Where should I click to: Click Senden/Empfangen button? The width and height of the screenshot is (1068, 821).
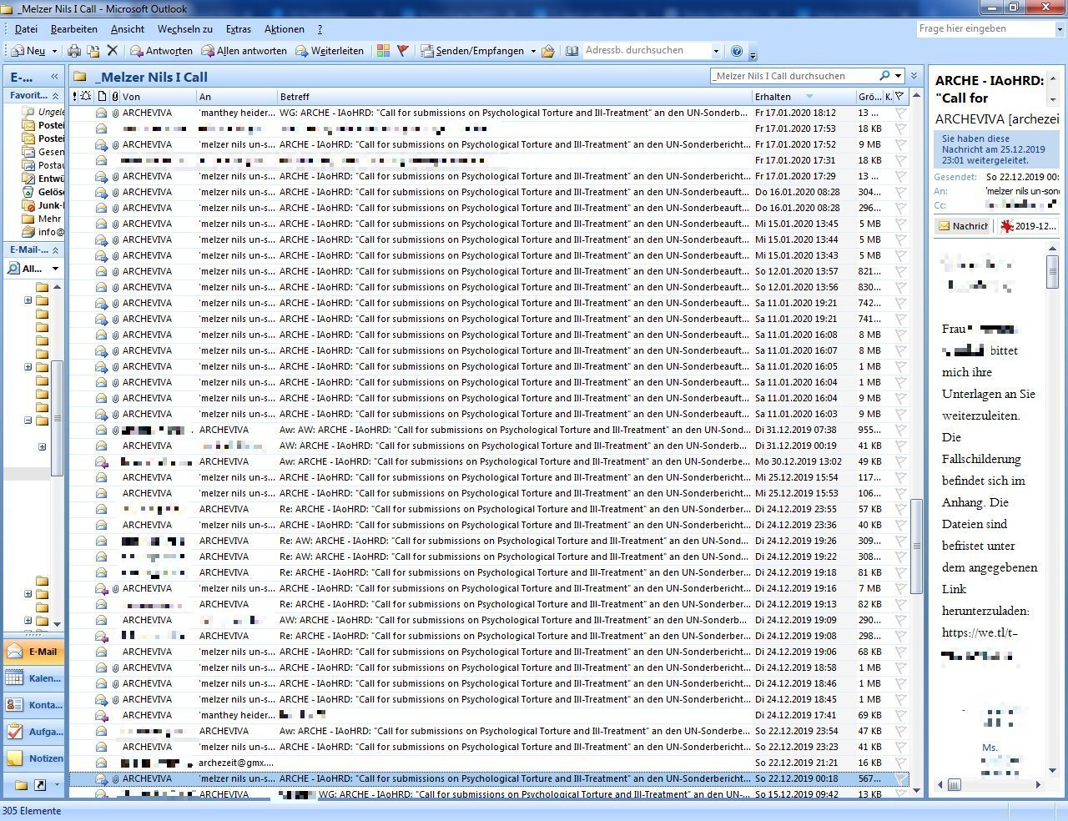coord(472,51)
